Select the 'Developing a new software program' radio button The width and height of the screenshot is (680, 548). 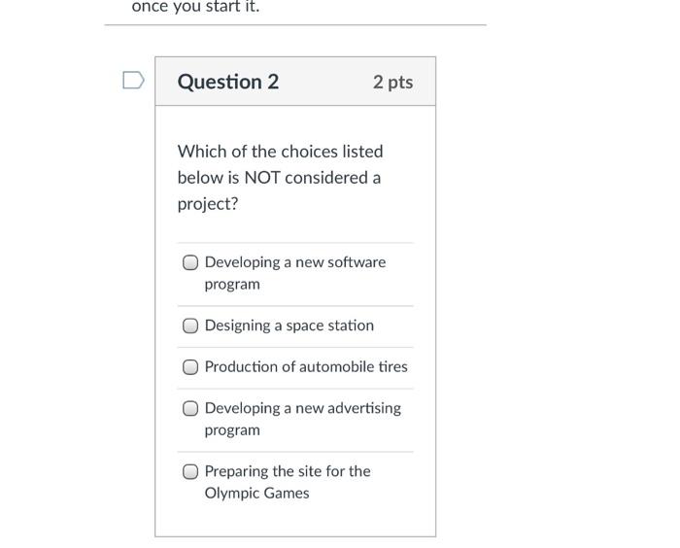pyautogui.click(x=191, y=262)
